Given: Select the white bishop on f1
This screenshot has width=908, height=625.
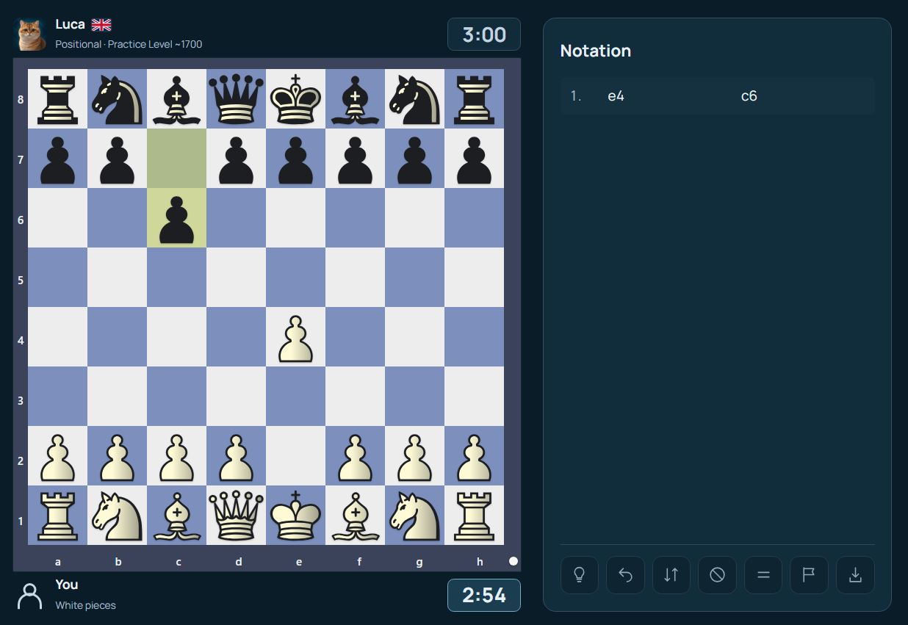Looking at the screenshot, I should (x=355, y=516).
